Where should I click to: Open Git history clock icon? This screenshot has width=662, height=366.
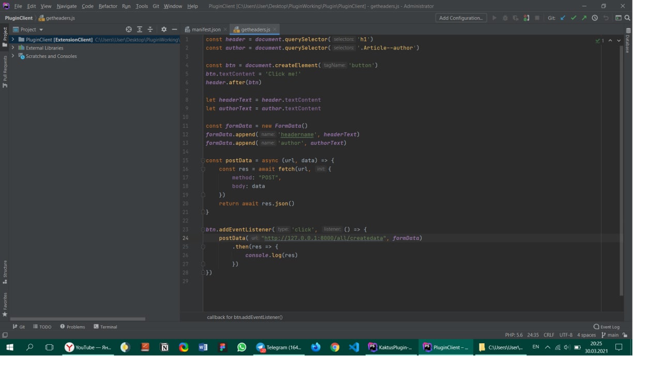pyautogui.click(x=595, y=18)
